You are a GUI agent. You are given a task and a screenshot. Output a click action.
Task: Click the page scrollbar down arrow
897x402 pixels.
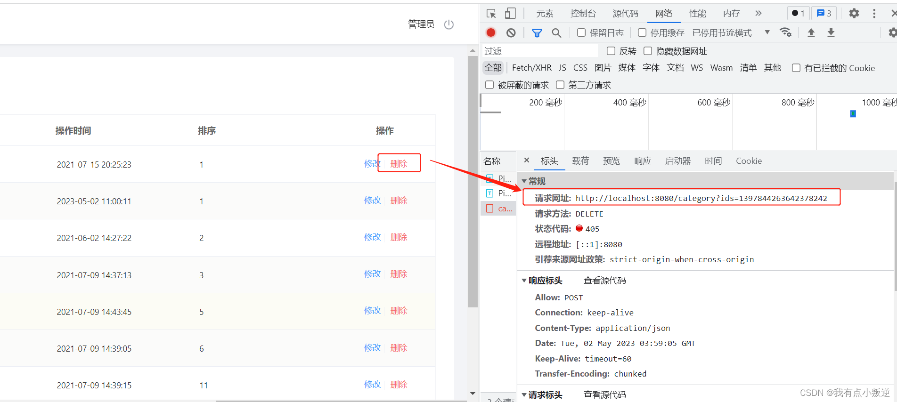(473, 394)
